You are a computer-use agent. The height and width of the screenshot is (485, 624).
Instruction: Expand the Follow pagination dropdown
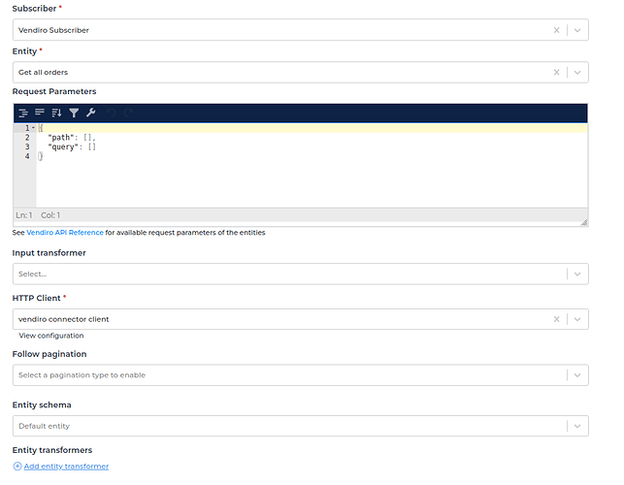pos(577,374)
